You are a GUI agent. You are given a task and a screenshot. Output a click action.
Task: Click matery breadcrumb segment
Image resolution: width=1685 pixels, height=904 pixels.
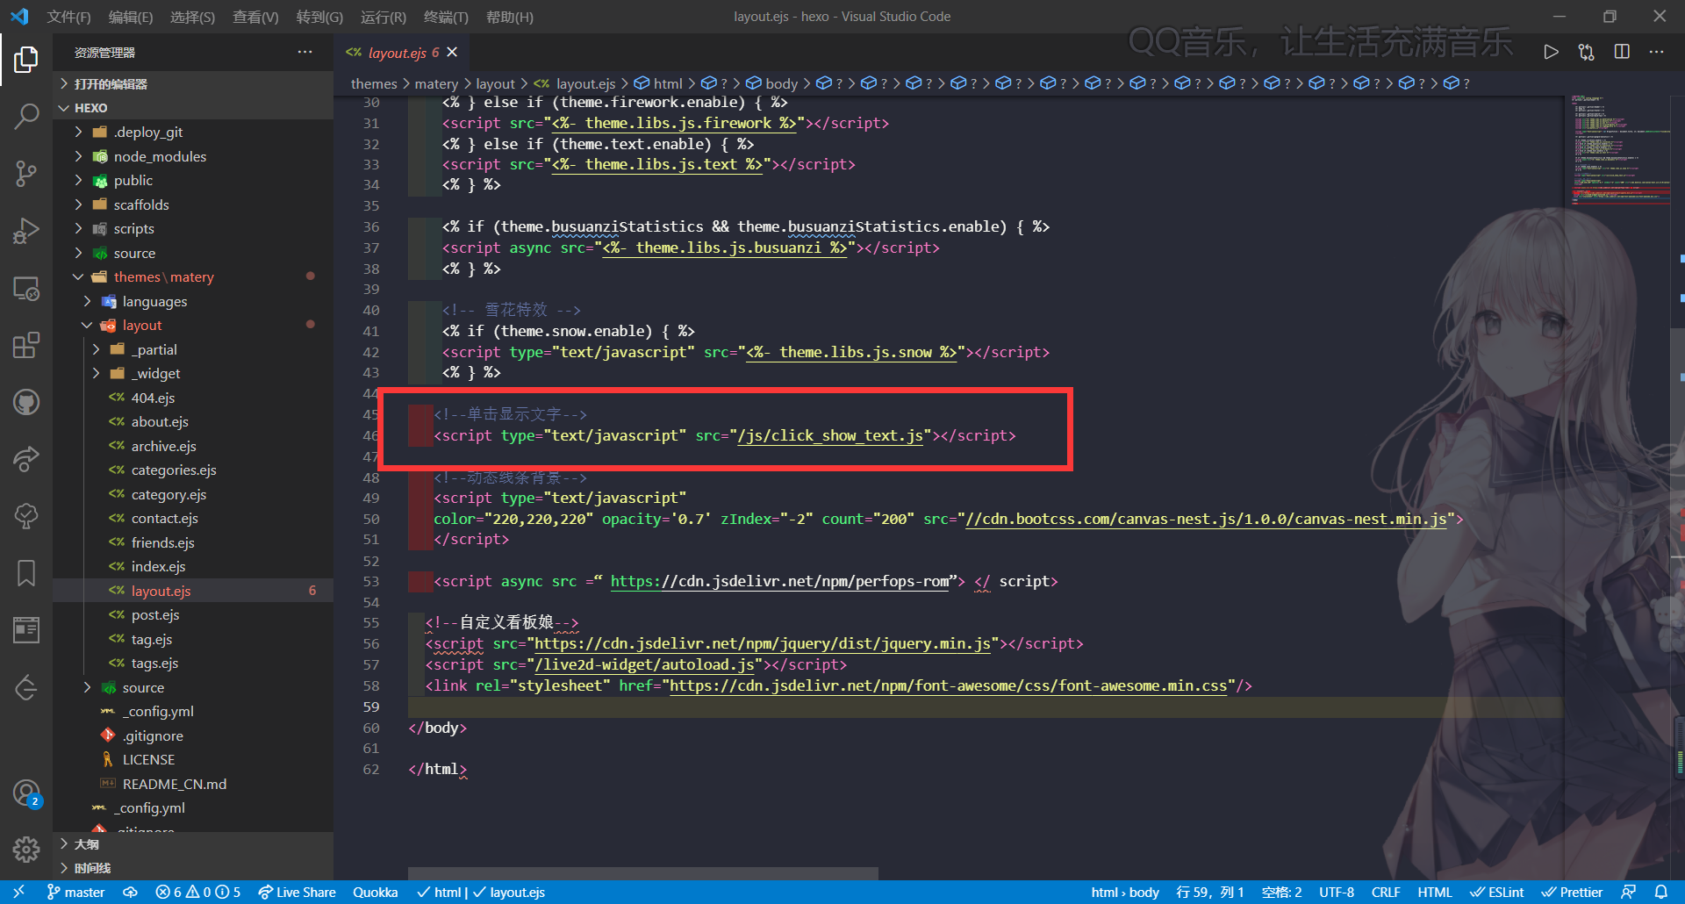(x=436, y=83)
